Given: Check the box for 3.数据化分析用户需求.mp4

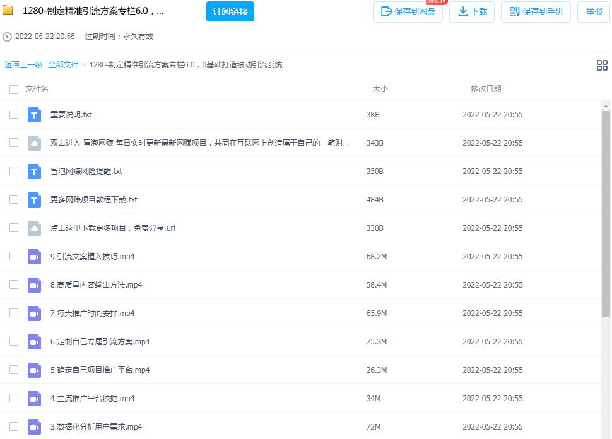Looking at the screenshot, I should [14, 426].
